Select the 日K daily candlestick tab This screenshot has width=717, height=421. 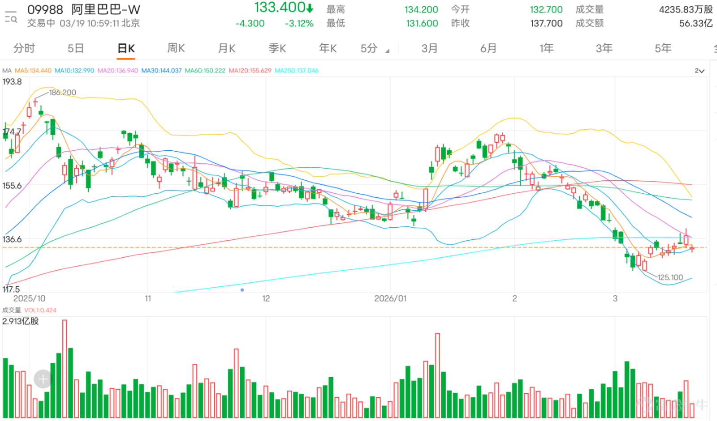tap(126, 48)
